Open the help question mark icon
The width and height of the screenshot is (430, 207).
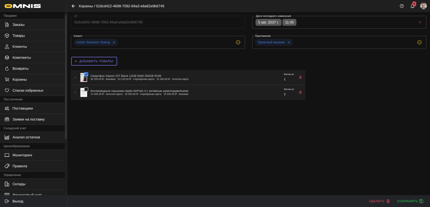point(402,6)
